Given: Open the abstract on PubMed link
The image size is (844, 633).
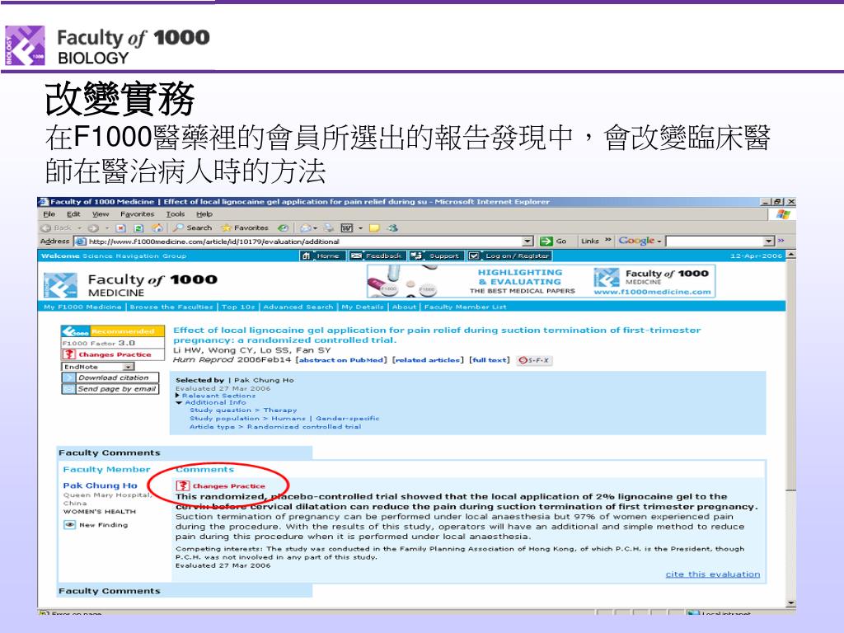Looking at the screenshot, I should point(341,360).
